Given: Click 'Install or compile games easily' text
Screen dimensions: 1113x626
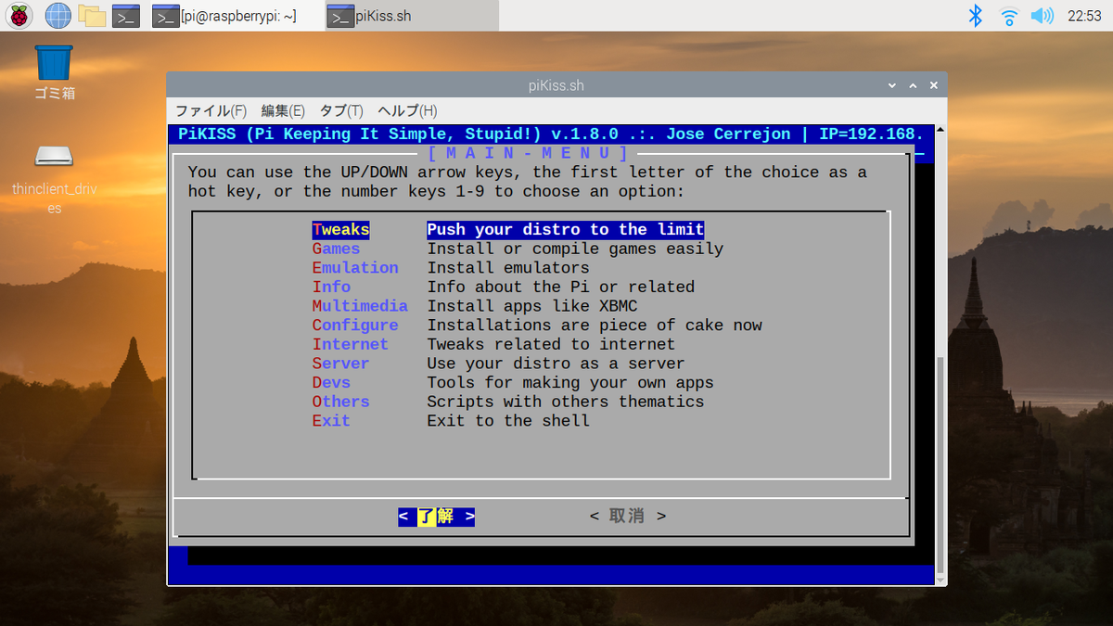Looking at the screenshot, I should click(575, 249).
